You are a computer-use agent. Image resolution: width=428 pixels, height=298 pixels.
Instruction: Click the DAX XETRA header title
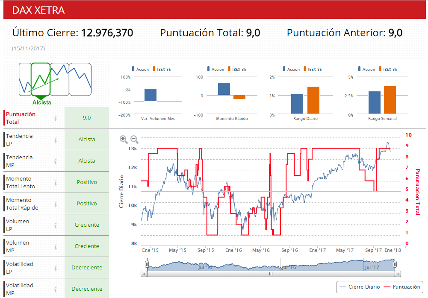[x=38, y=10]
